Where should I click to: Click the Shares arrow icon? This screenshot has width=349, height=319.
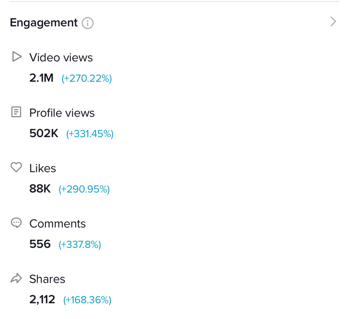[16, 278]
